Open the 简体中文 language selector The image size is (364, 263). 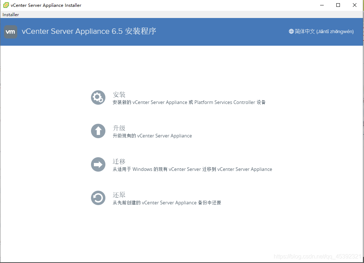point(321,31)
